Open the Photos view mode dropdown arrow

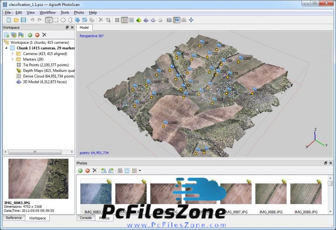click(x=140, y=171)
